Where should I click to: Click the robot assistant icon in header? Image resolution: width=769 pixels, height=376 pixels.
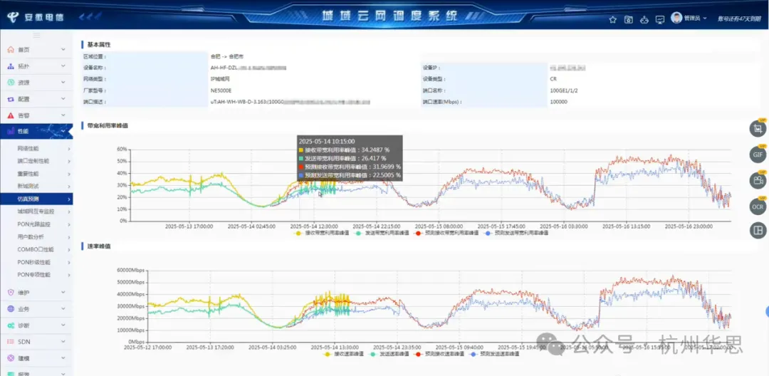644,19
